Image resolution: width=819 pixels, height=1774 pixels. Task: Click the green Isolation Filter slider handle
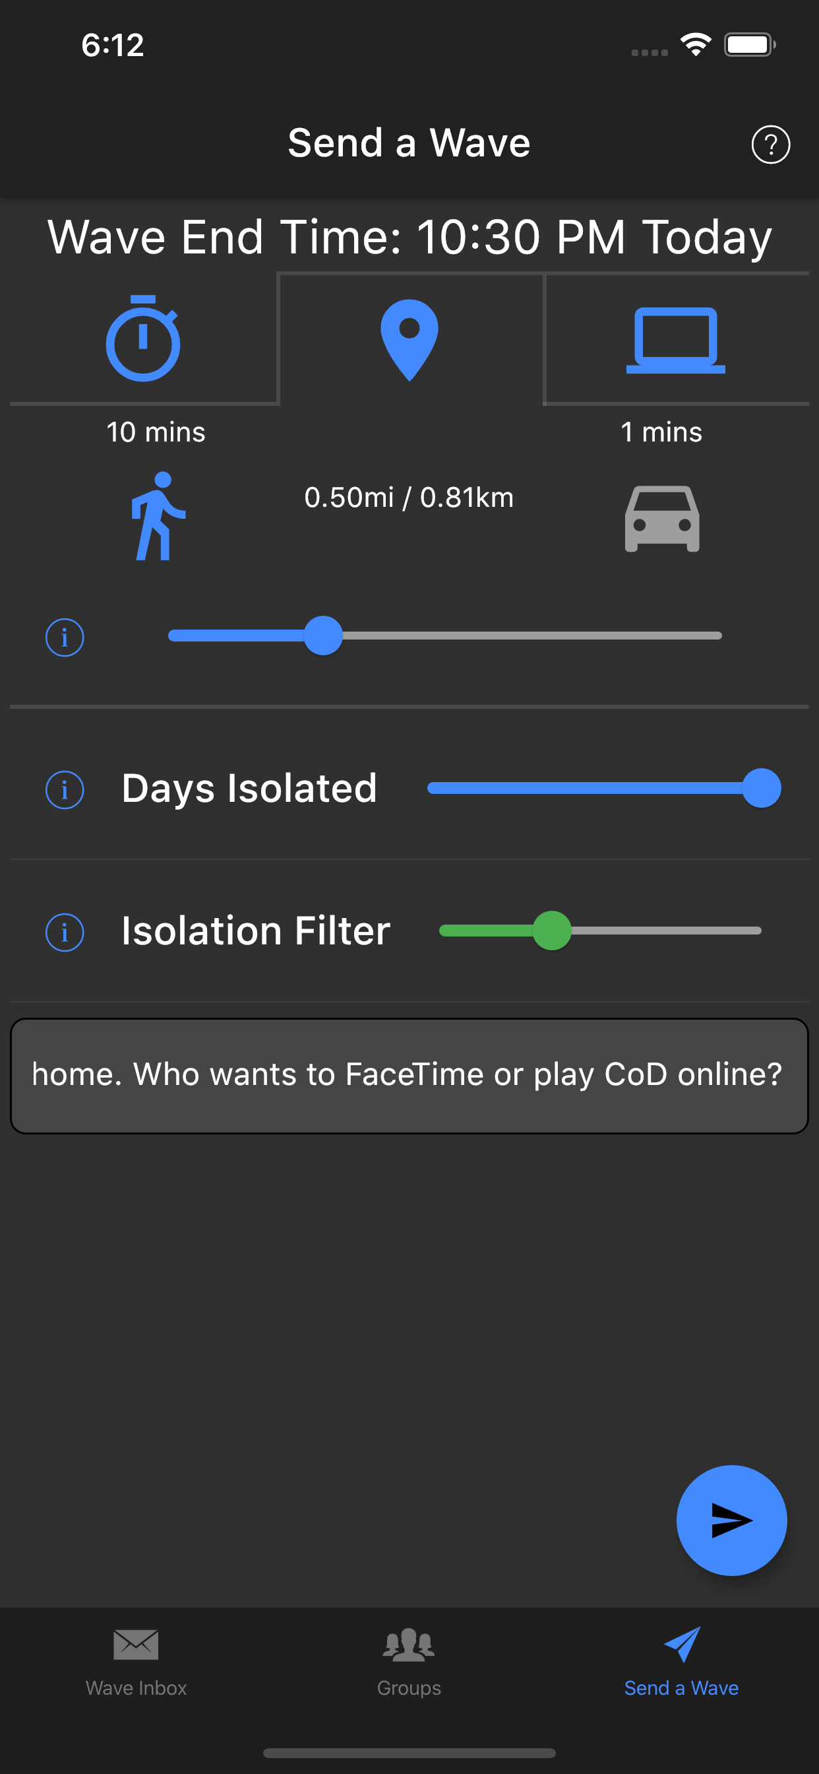[552, 931]
